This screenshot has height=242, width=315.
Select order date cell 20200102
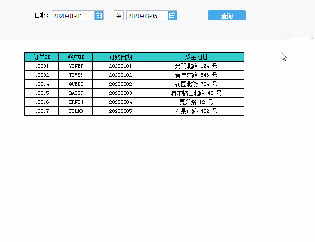coord(120,75)
